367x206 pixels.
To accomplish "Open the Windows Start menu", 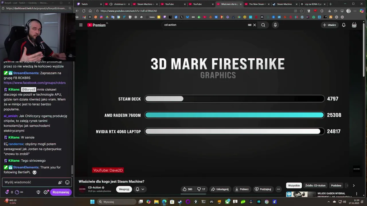I will click(x=92, y=202).
